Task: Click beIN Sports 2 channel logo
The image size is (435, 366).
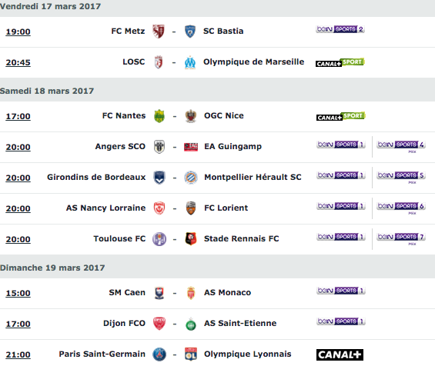Action: click(340, 29)
